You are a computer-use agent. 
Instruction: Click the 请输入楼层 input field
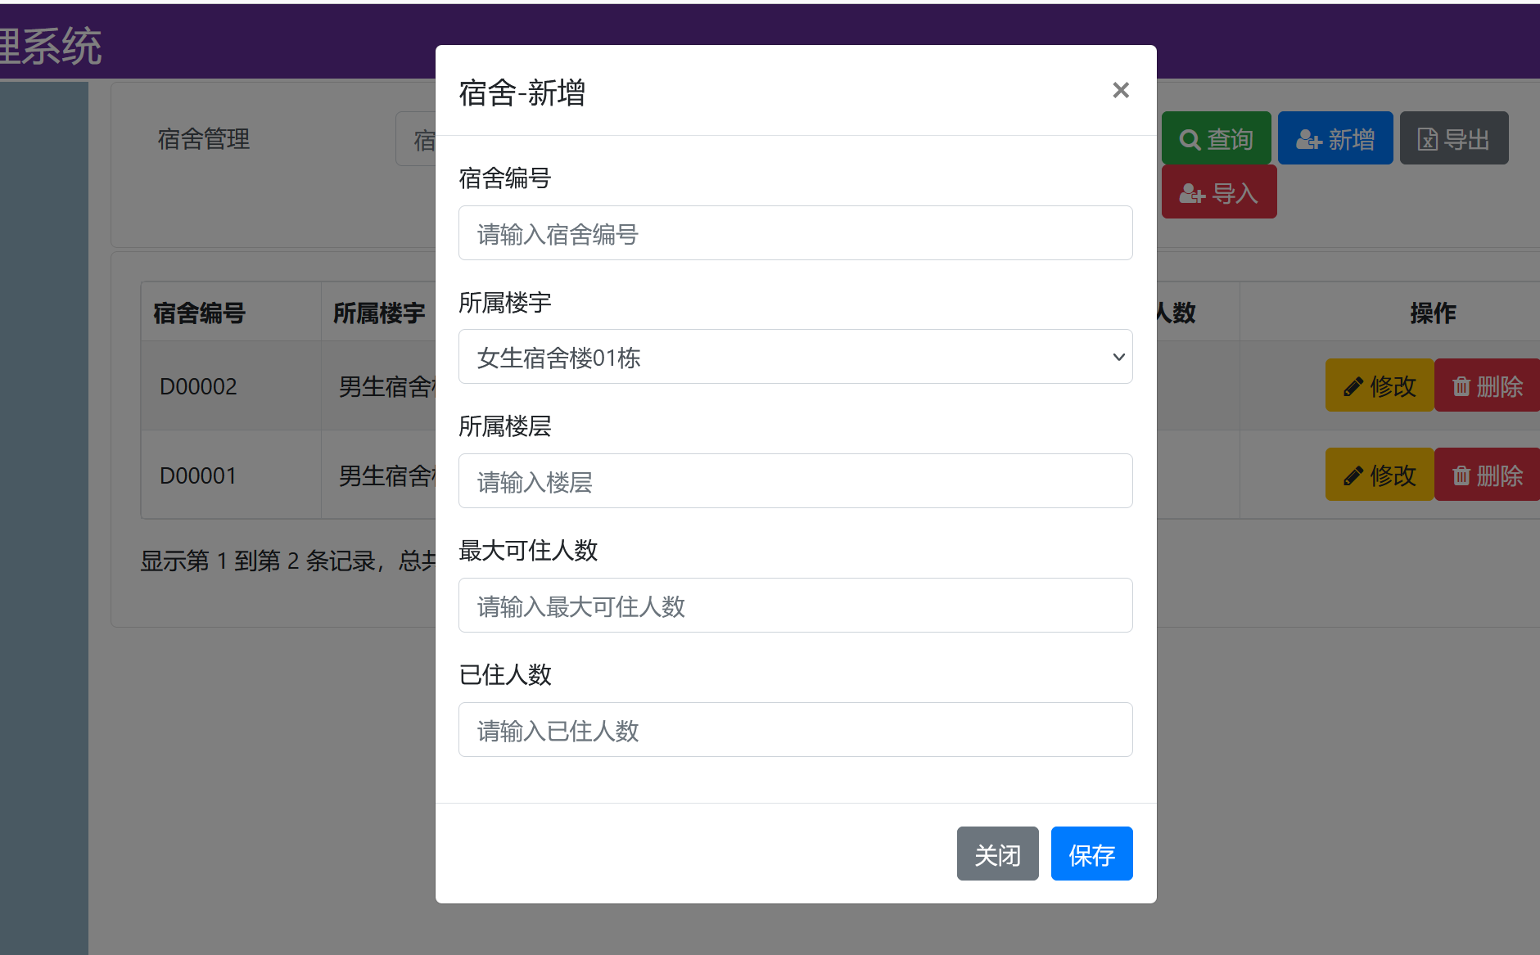[x=795, y=481]
